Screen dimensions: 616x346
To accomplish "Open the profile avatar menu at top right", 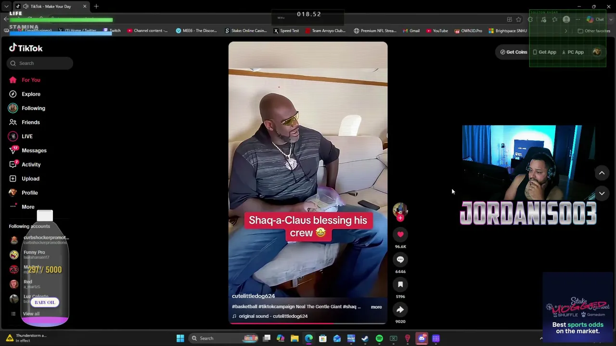I will coord(597,52).
